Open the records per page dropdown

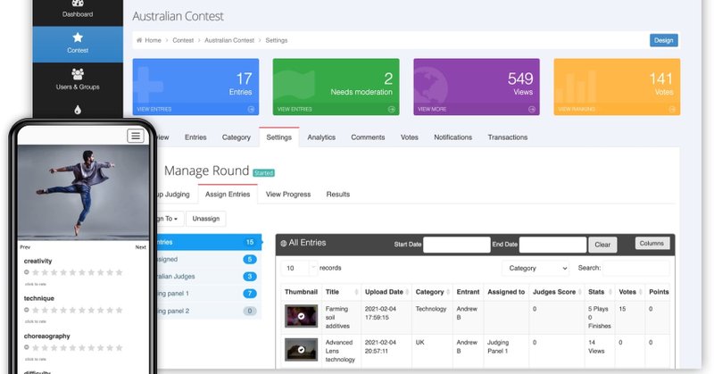[x=299, y=269]
